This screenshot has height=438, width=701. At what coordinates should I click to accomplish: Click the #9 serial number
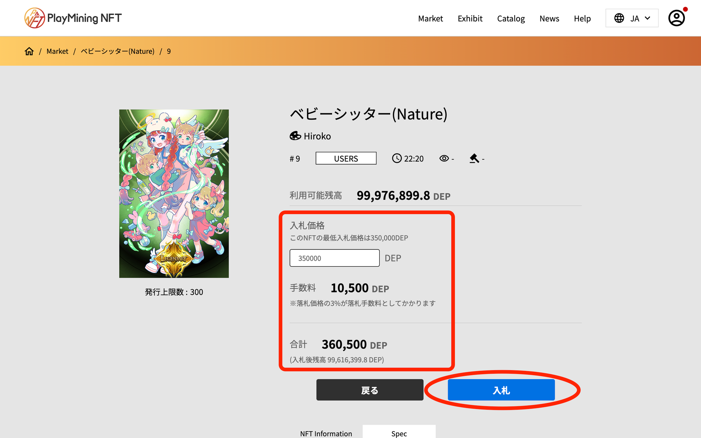(295, 159)
